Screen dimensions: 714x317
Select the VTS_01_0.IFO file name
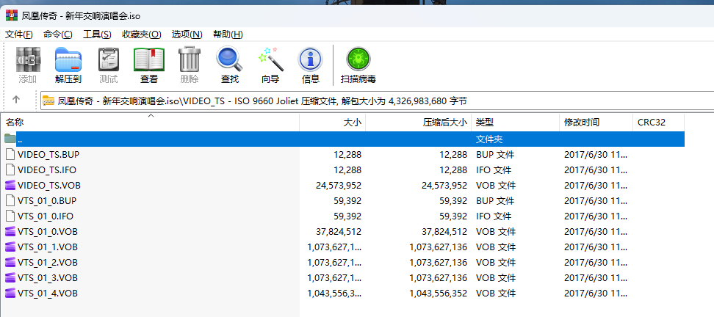[46, 216]
